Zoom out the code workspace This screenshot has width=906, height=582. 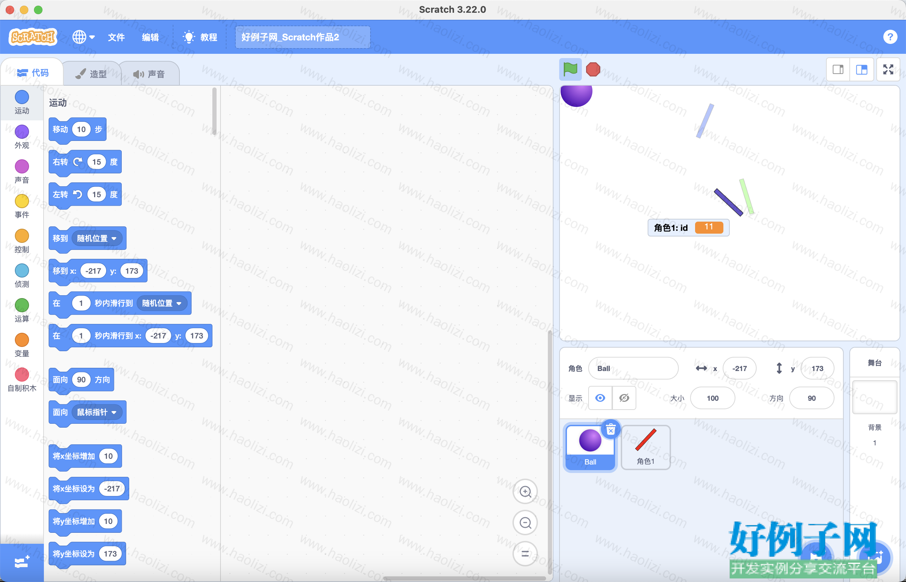pos(525,523)
